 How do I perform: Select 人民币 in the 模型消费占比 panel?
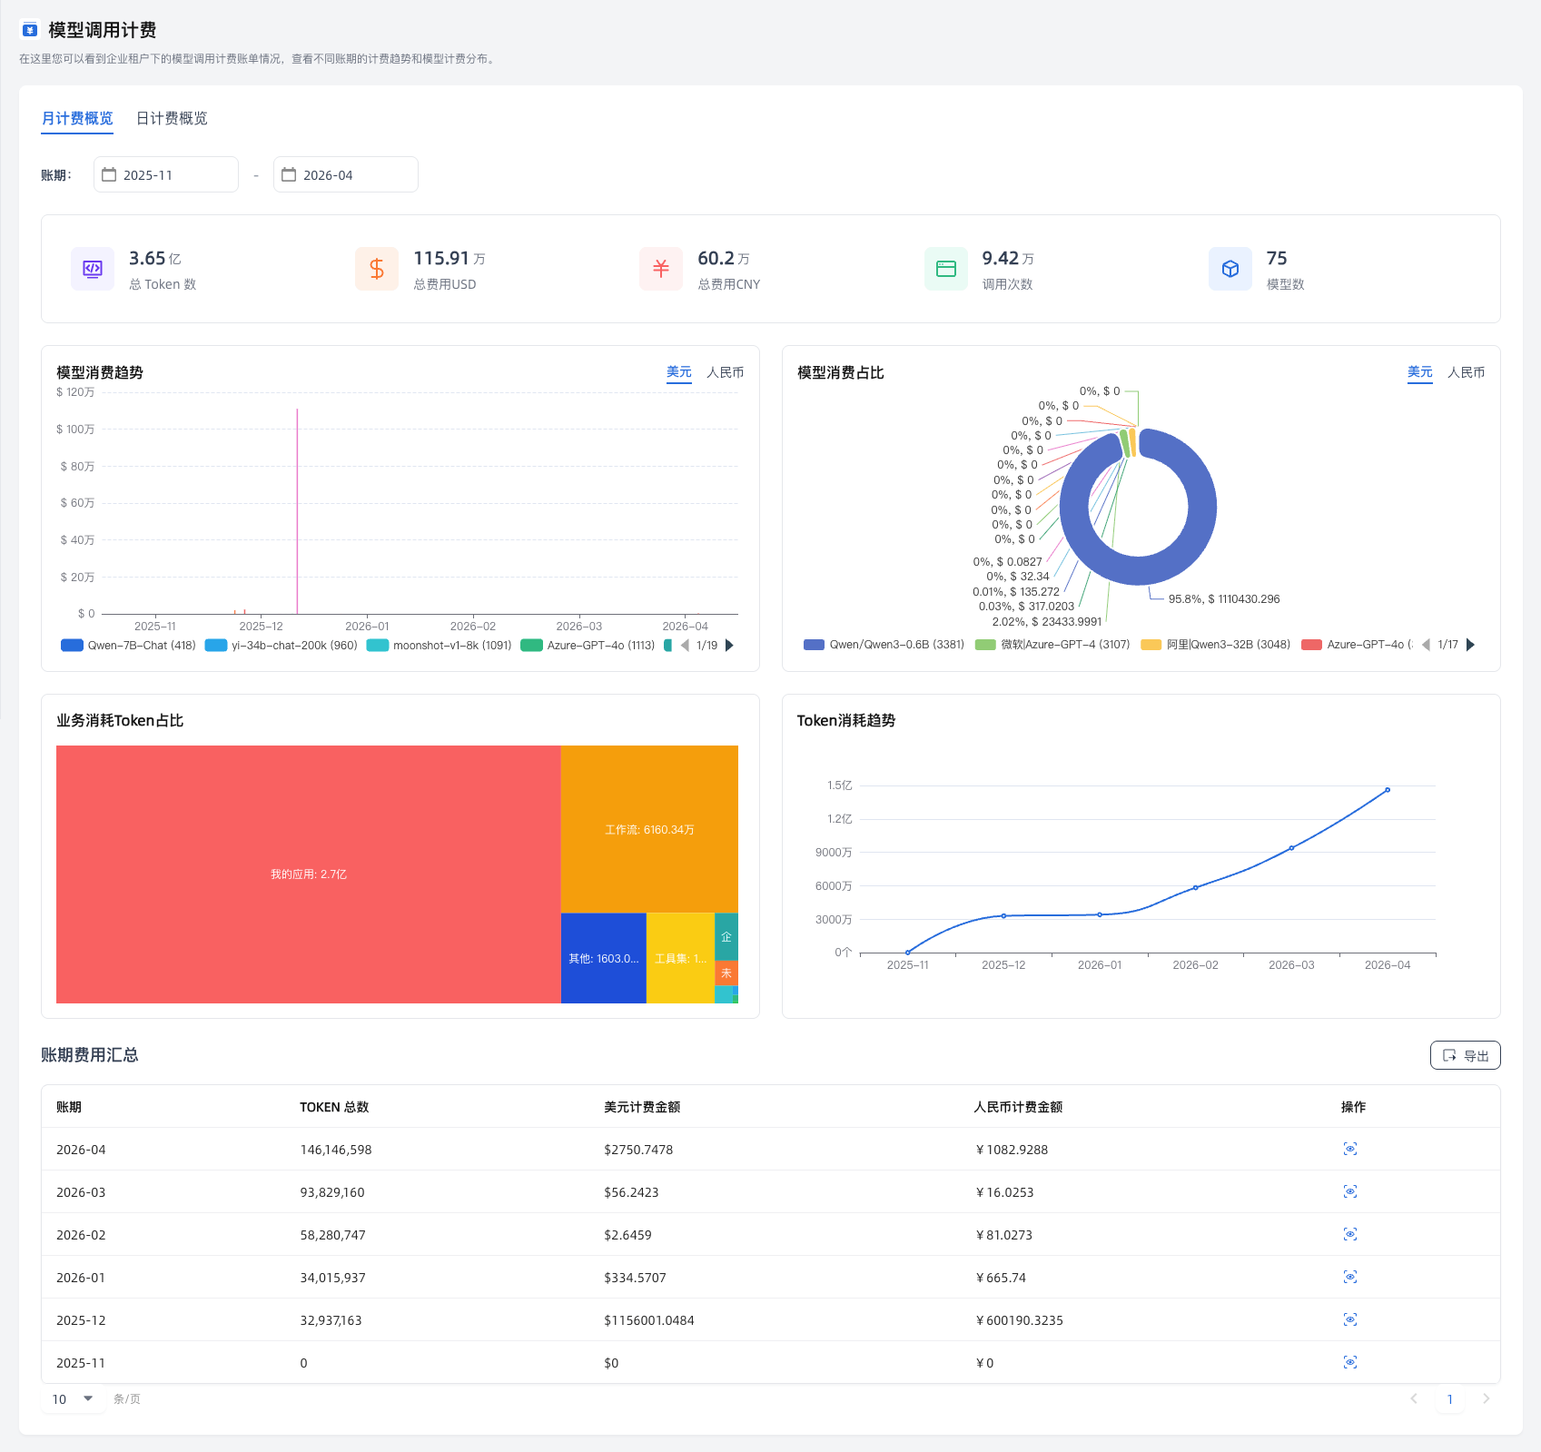(1466, 372)
